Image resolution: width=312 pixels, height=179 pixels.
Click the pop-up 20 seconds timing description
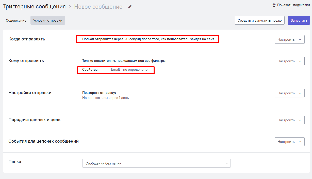[x=148, y=39]
